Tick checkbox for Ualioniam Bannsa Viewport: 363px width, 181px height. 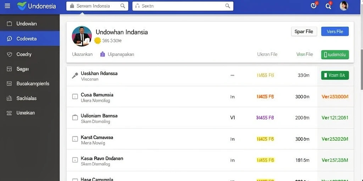(75, 117)
